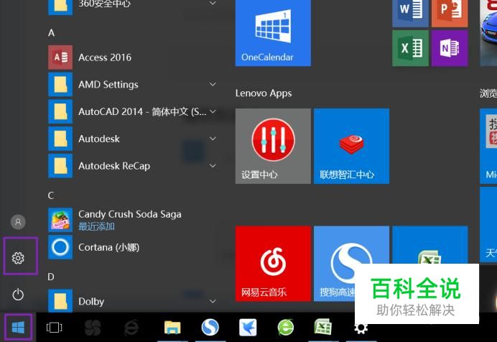
Task: Open the Word tile
Action: [x=411, y=13]
